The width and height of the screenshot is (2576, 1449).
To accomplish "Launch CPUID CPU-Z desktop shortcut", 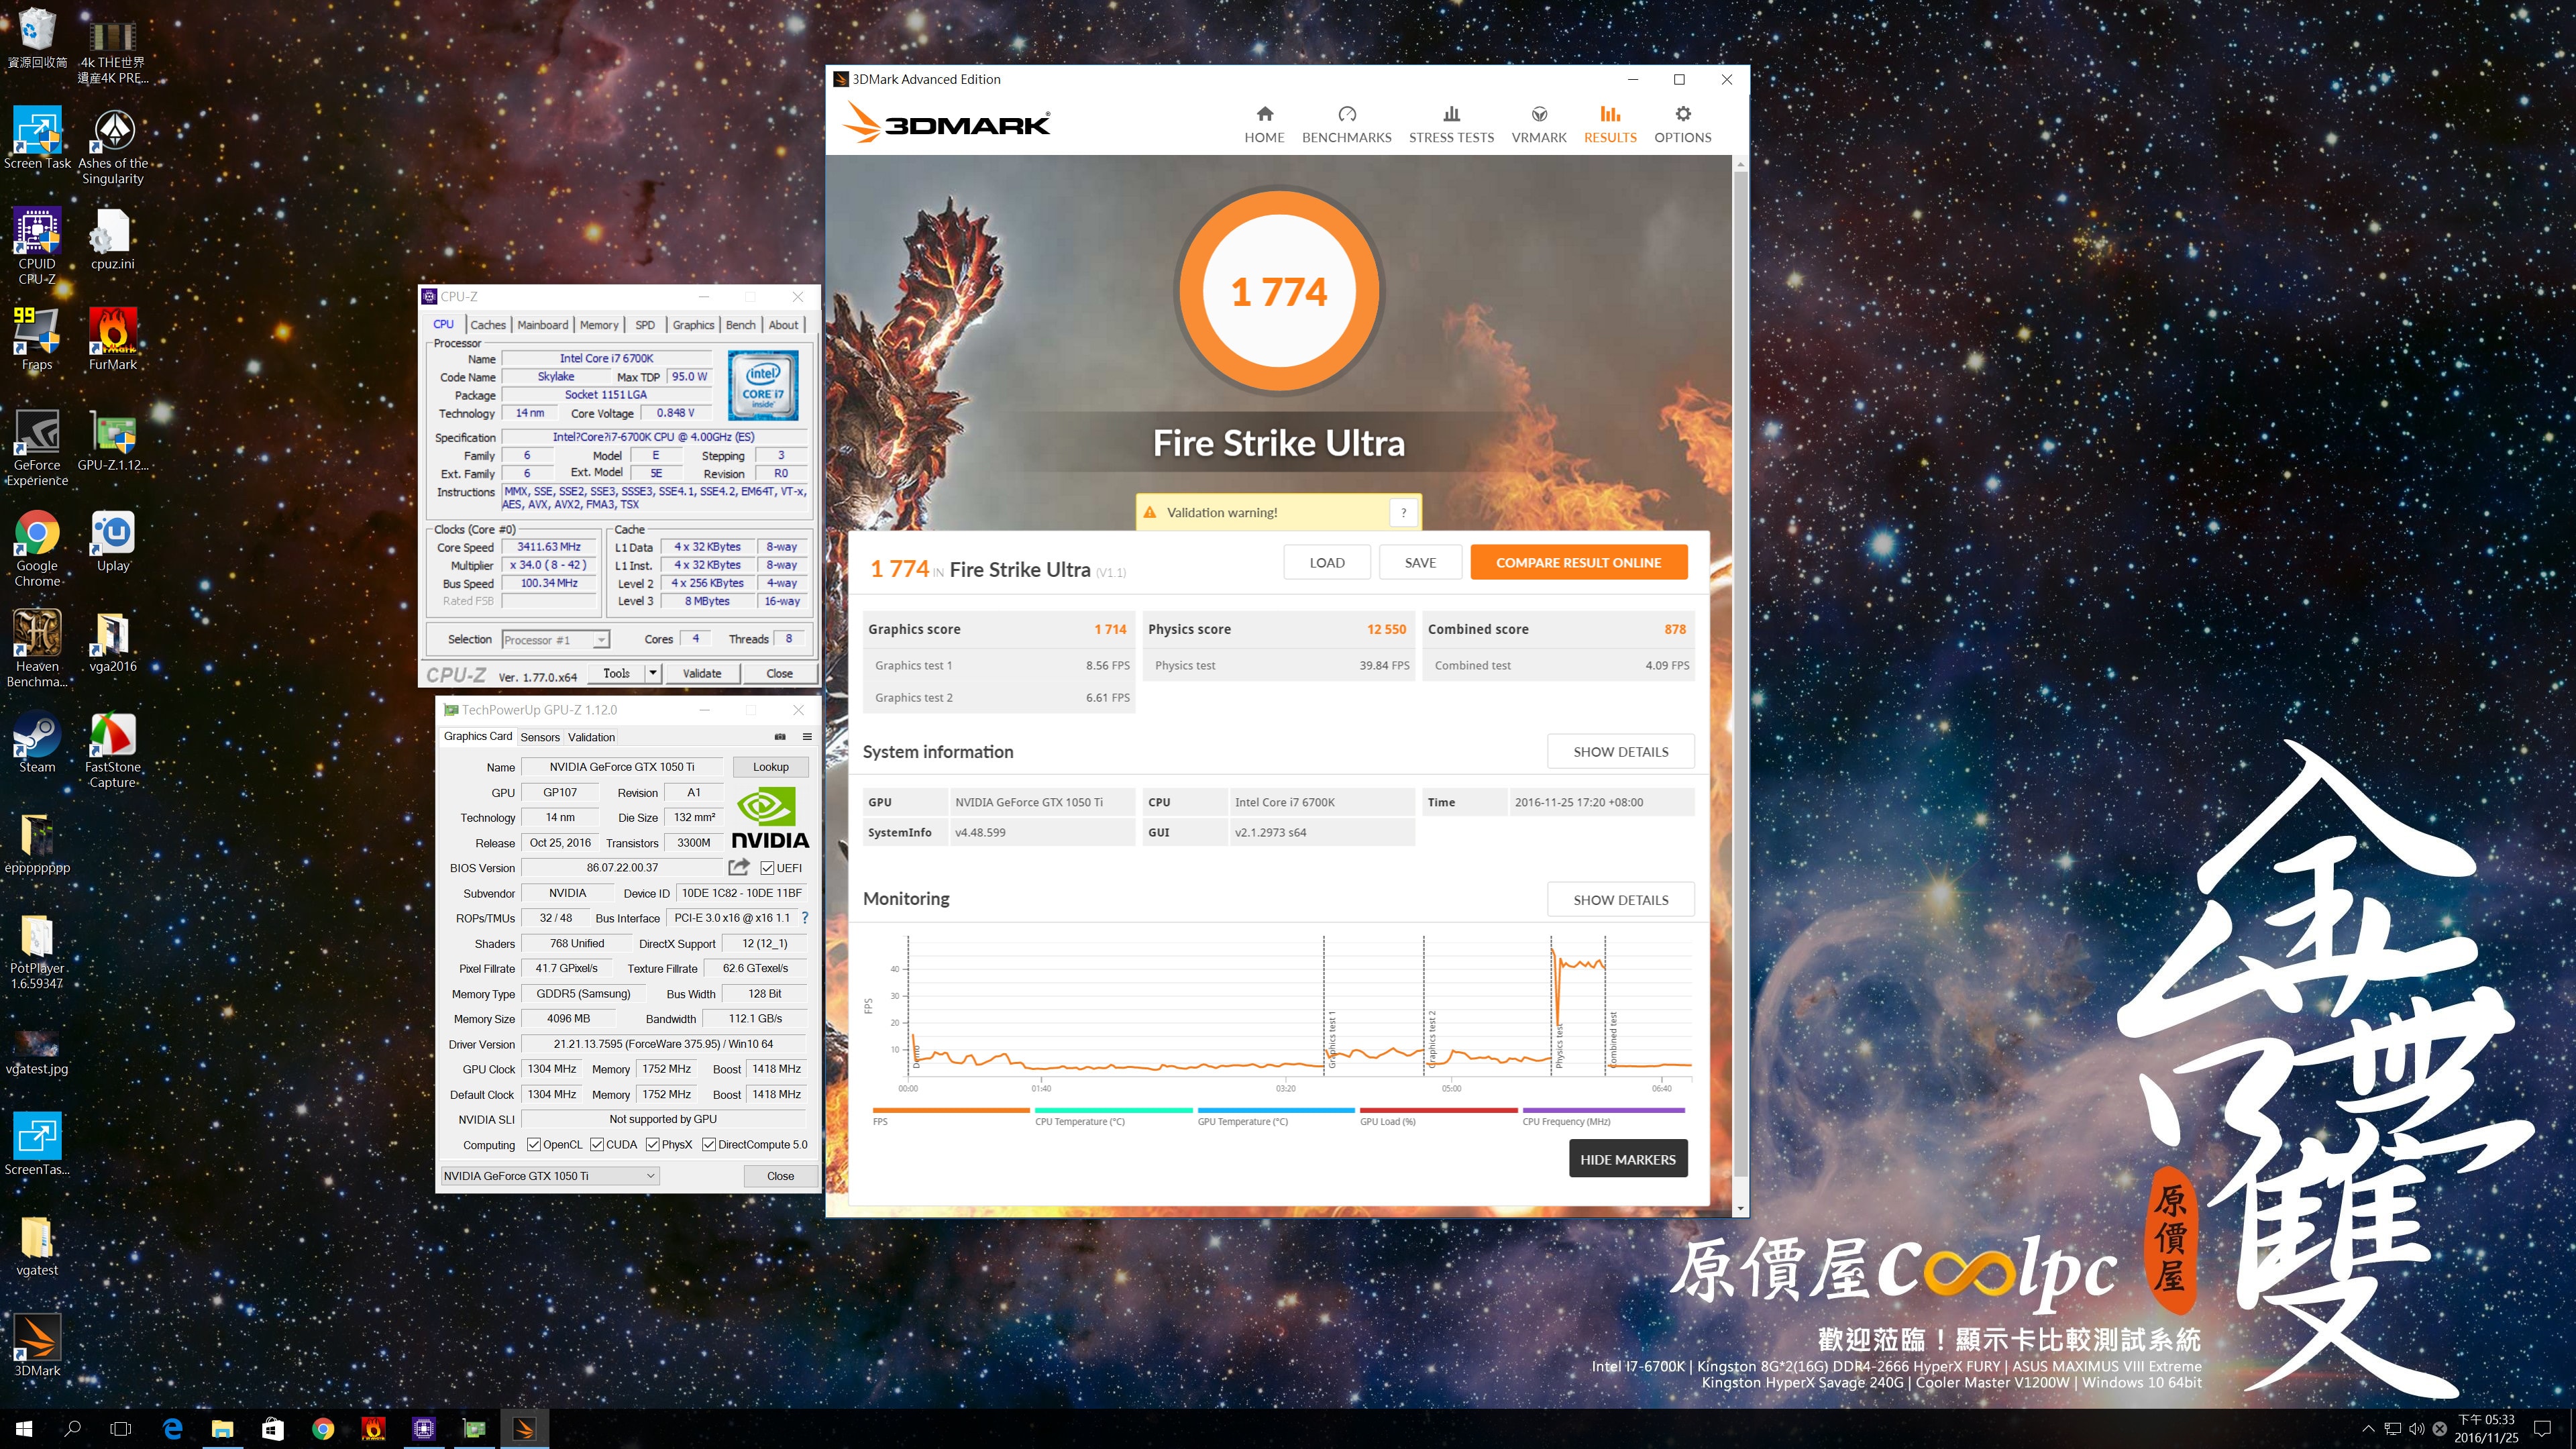I will click(37, 246).
